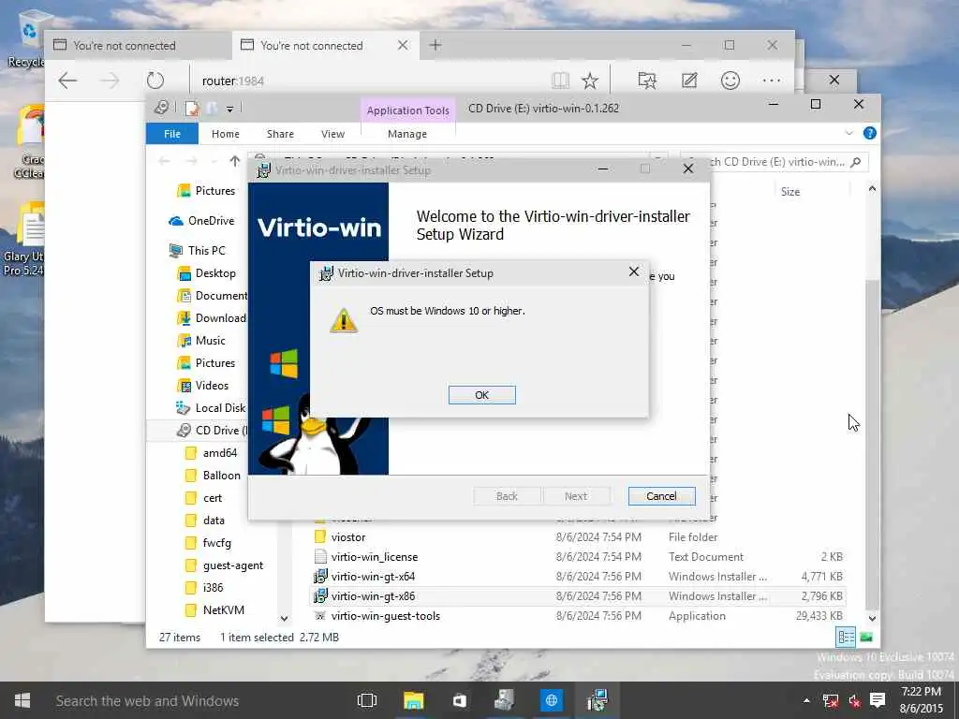Switch to first Edge tab You're not connected
This screenshot has height=719, width=959.
coord(138,45)
